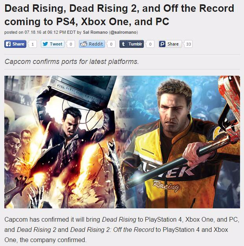Share the article via the Tweet button
This screenshot has height=246, width=244.
tap(53, 44)
